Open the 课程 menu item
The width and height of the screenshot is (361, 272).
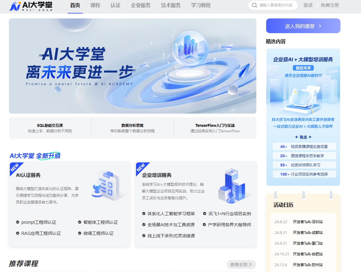pyautogui.click(x=95, y=5)
